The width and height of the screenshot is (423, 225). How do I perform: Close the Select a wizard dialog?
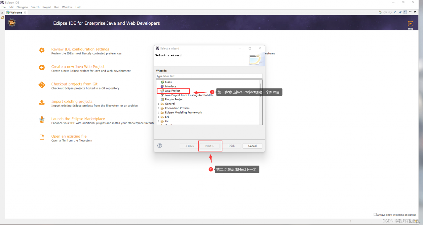click(x=260, y=48)
